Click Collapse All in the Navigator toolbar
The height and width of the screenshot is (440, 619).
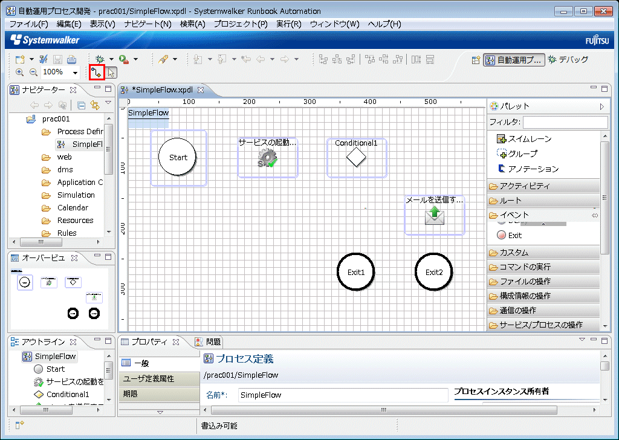click(x=82, y=105)
